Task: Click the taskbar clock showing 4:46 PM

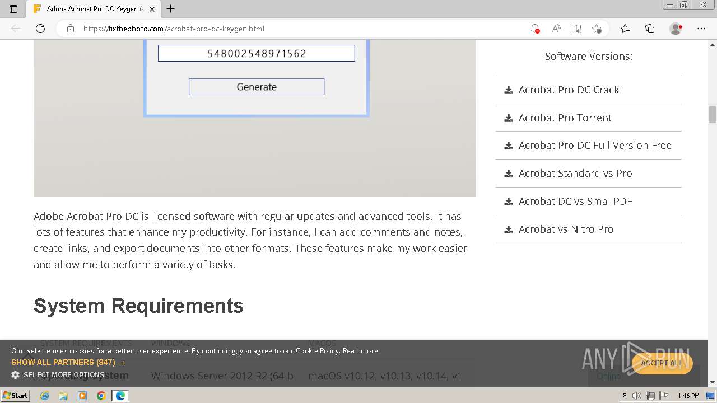Action: (x=688, y=396)
